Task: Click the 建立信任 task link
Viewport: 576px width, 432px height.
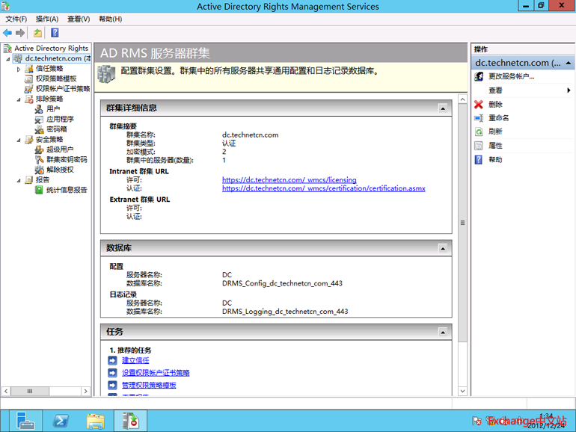Action: [x=135, y=360]
